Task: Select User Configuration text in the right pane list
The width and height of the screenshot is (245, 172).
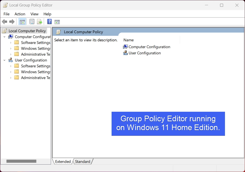Action: (x=145, y=53)
